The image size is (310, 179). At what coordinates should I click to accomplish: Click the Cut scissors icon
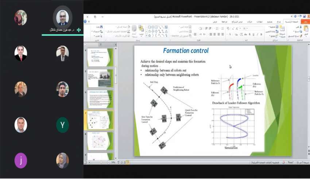tap(301, 27)
